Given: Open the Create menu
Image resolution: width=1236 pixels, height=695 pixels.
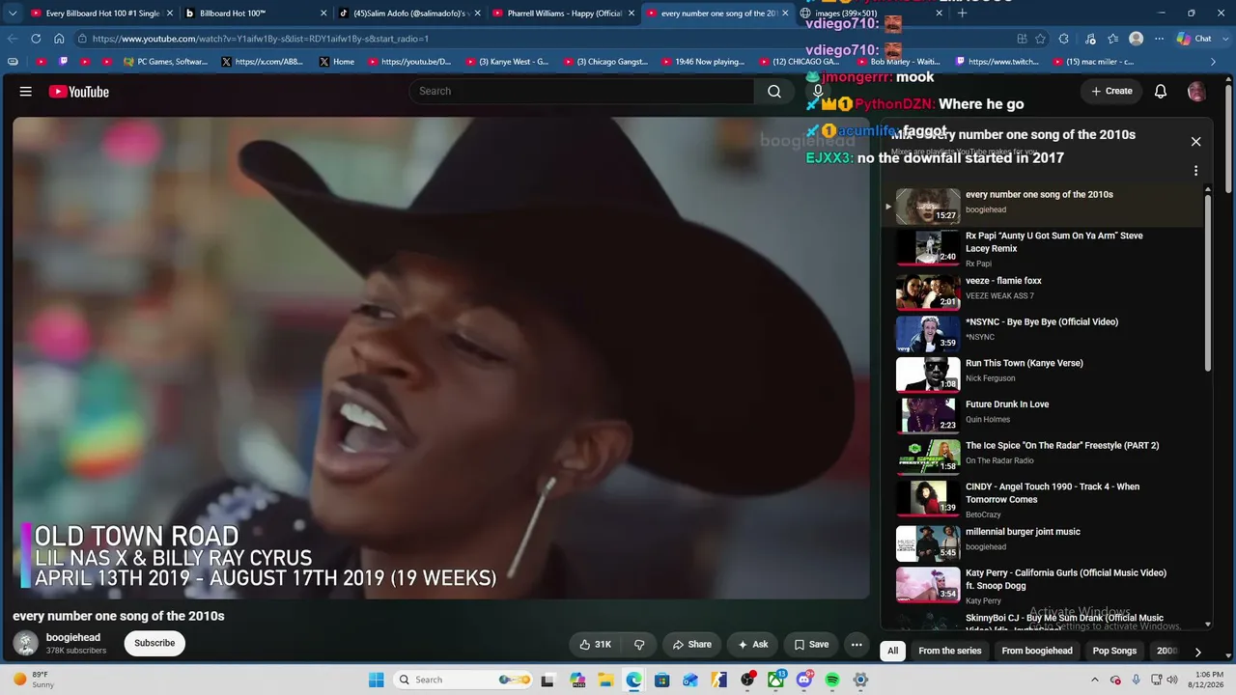Looking at the screenshot, I should [x=1111, y=92].
